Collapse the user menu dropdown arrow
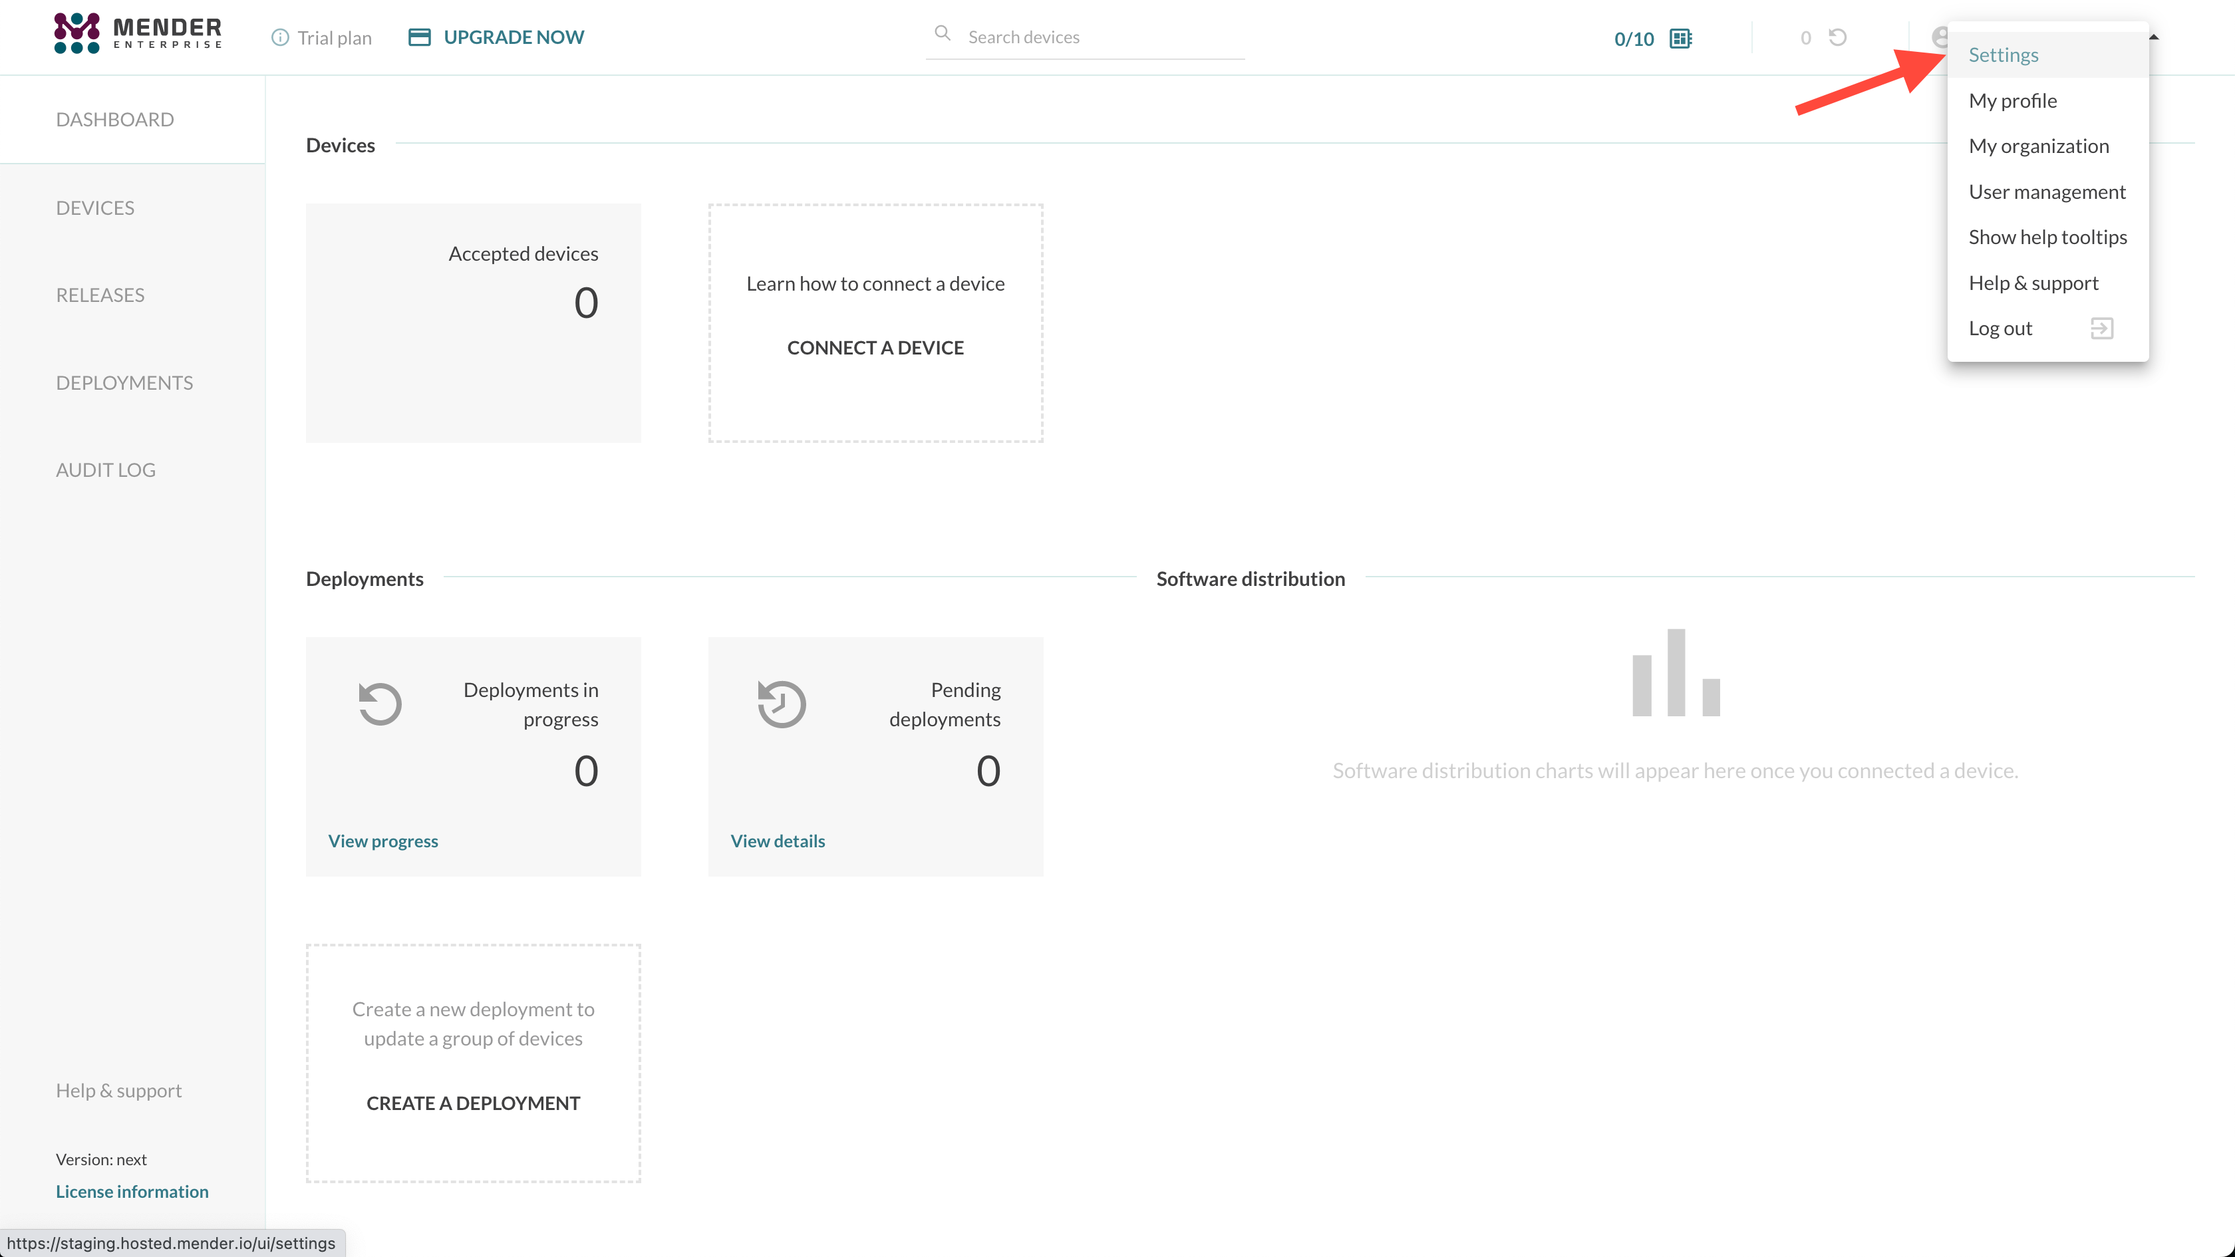This screenshot has height=1257, width=2235. 2153,37
